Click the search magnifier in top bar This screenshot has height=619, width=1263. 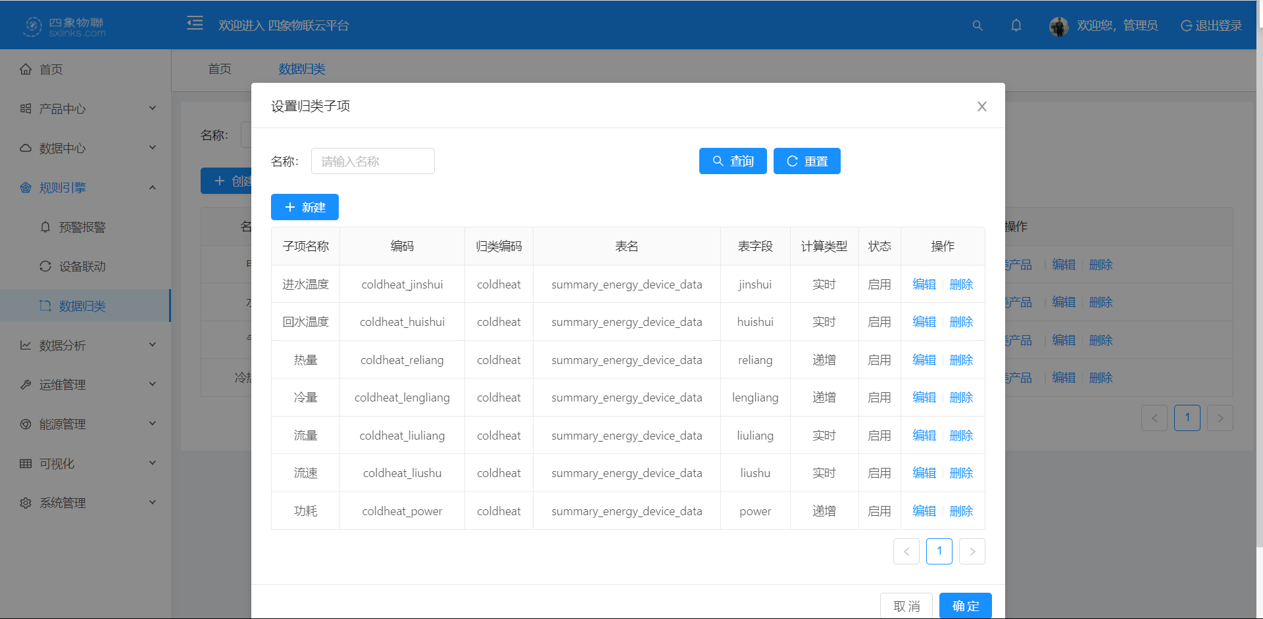977,26
